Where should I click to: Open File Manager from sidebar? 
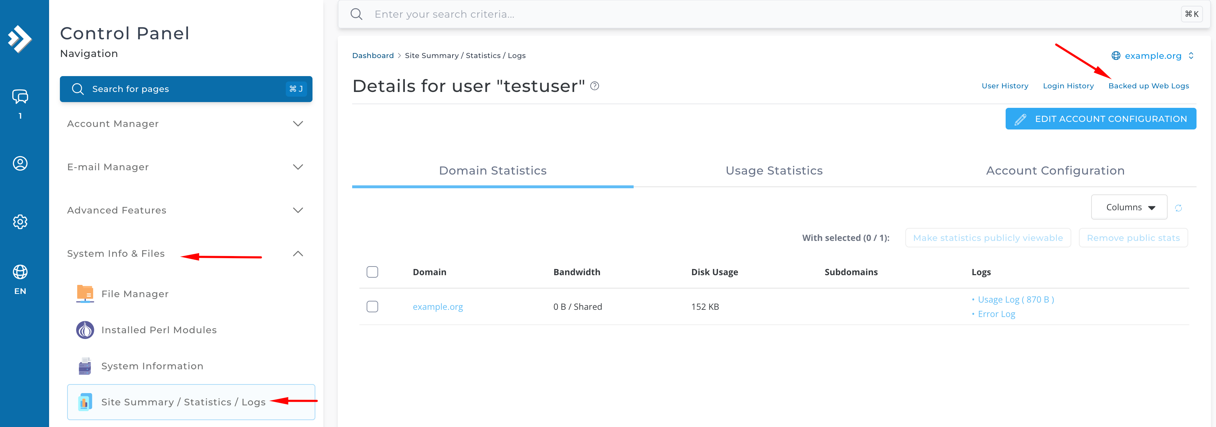click(x=135, y=294)
